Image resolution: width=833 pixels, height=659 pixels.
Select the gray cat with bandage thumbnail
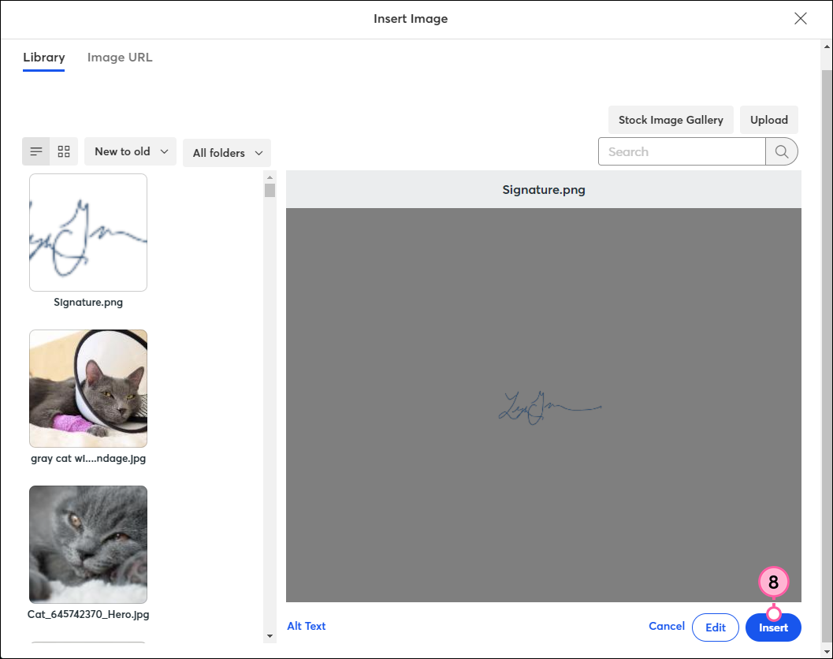pyautogui.click(x=88, y=389)
